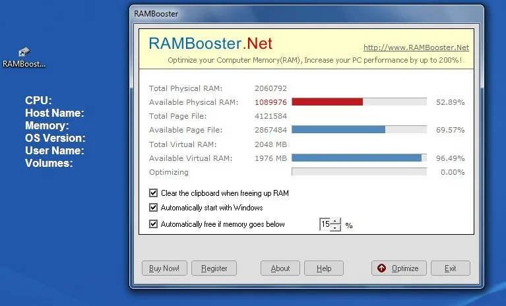Click the Total Physical RAM: label
This screenshot has width=506, height=306.
[x=185, y=88]
